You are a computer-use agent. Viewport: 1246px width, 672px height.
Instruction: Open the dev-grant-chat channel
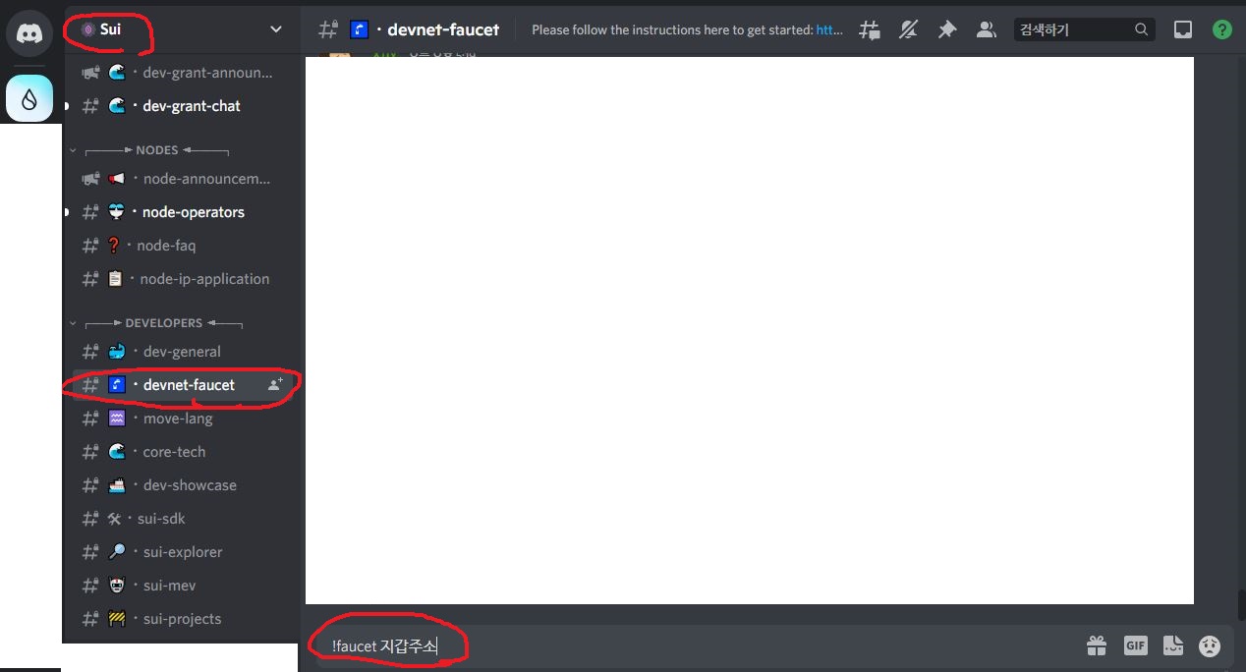182,106
